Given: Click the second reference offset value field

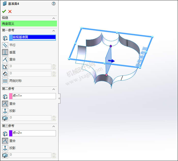Looking at the screenshot, I should [x=30, y=118].
